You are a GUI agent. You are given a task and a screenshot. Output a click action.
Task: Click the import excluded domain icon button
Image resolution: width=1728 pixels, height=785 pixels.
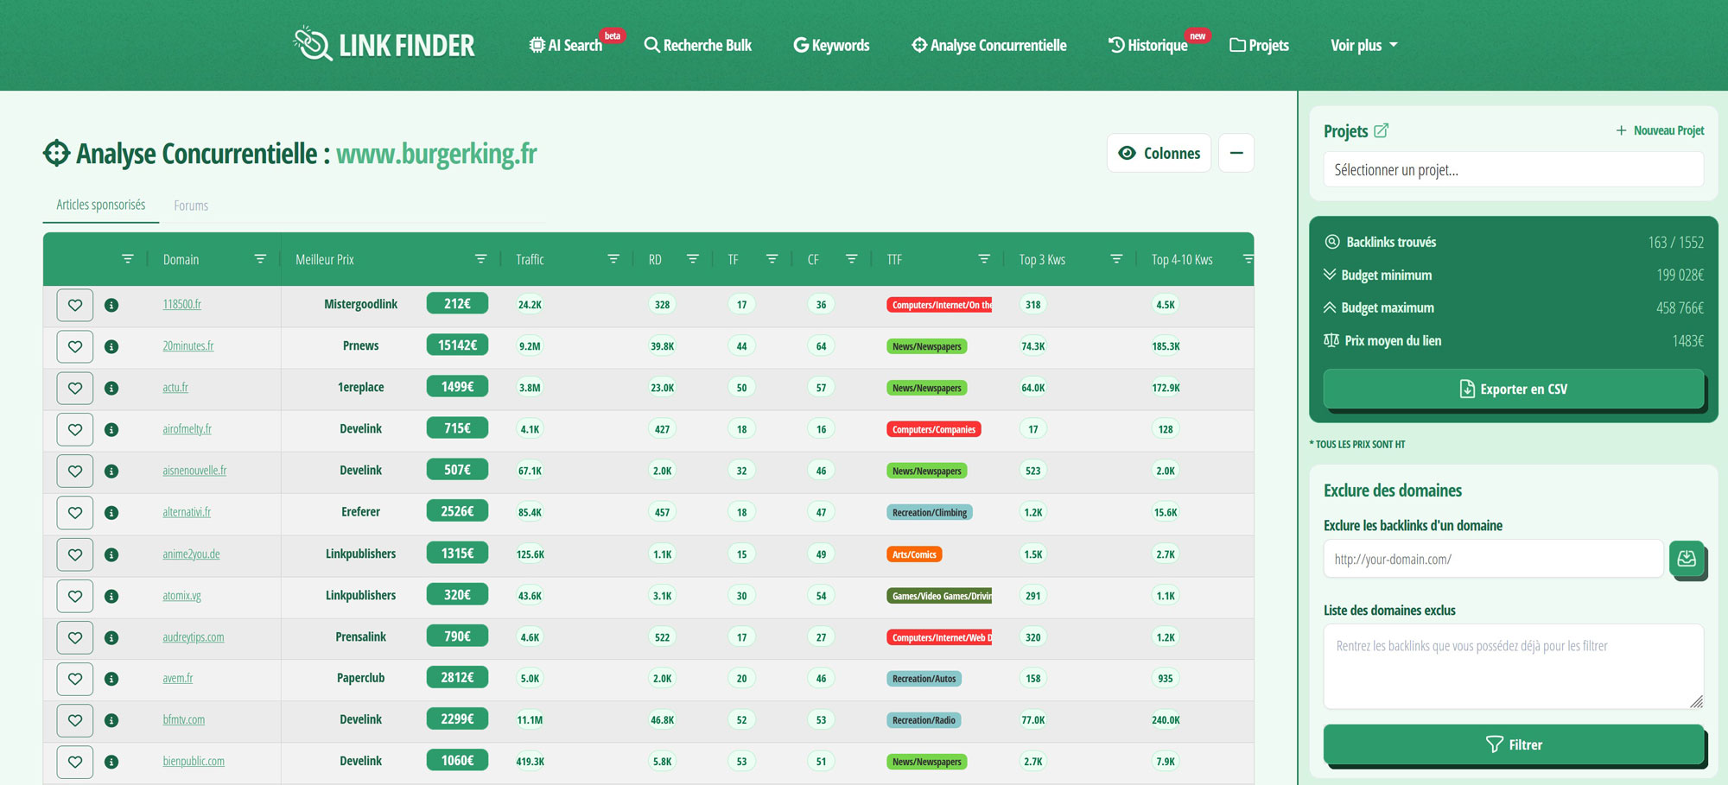pos(1686,559)
